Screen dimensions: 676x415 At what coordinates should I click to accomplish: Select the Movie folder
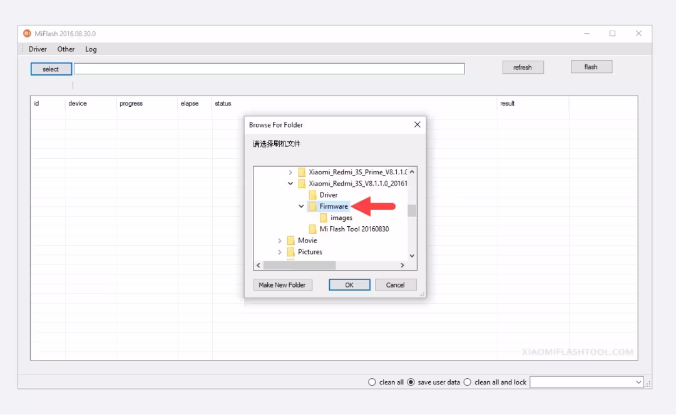[307, 241]
